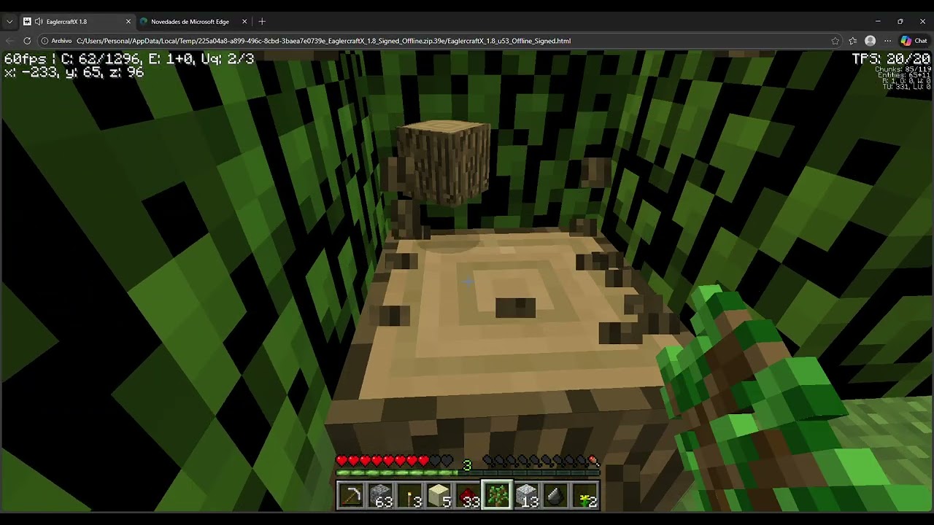This screenshot has width=934, height=525.
Task: Mute the EaglercraftX tab audio icon
Action: 39,22
